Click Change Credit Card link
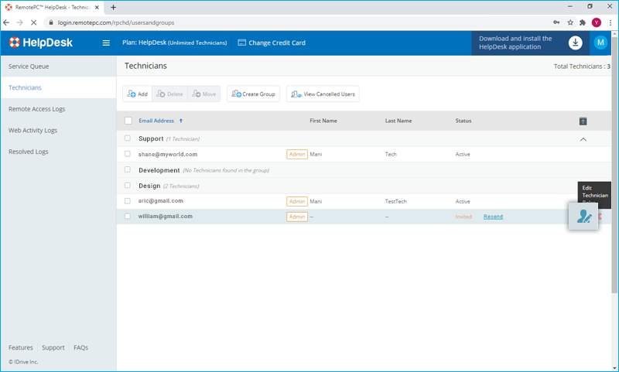Image resolution: width=619 pixels, height=372 pixels. click(272, 43)
